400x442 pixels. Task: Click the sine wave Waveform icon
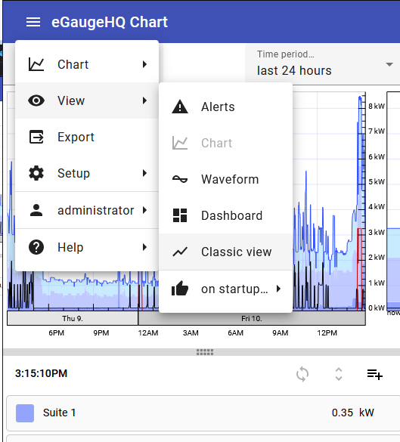[180, 179]
